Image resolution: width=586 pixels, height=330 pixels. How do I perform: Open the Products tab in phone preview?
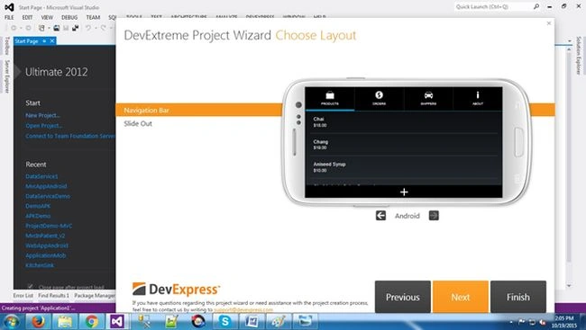[330, 99]
